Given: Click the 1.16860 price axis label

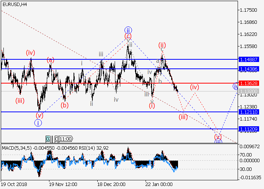Looking at the screenshot, I should click(248, 22).
